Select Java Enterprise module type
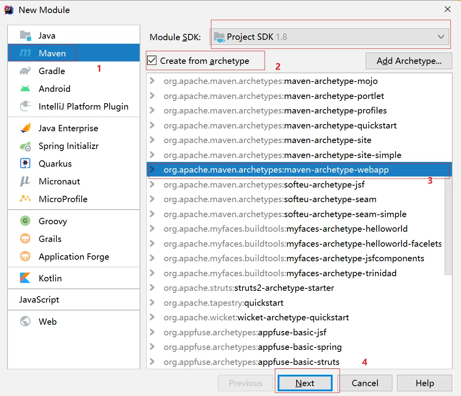This screenshot has height=396, width=461. coord(68,128)
